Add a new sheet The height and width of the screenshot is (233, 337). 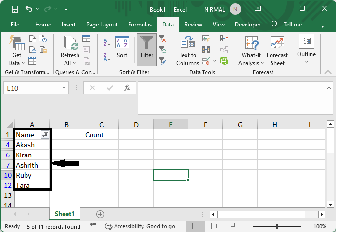(x=100, y=214)
